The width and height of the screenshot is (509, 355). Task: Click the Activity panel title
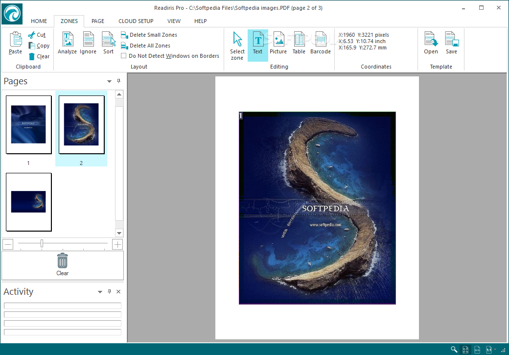pos(19,292)
